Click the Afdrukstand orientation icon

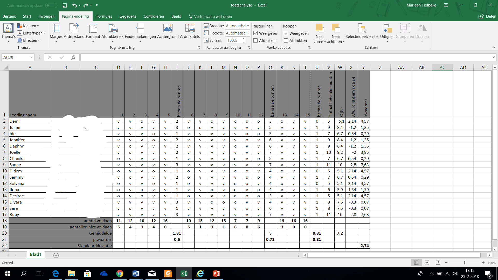click(x=74, y=29)
